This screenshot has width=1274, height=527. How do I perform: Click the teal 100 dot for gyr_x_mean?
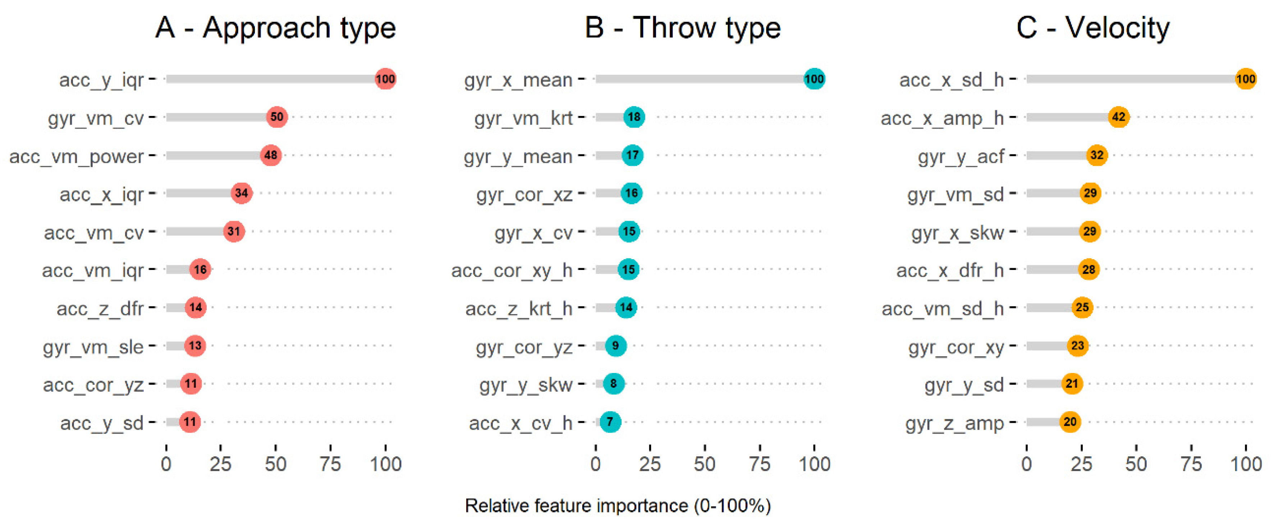[814, 79]
